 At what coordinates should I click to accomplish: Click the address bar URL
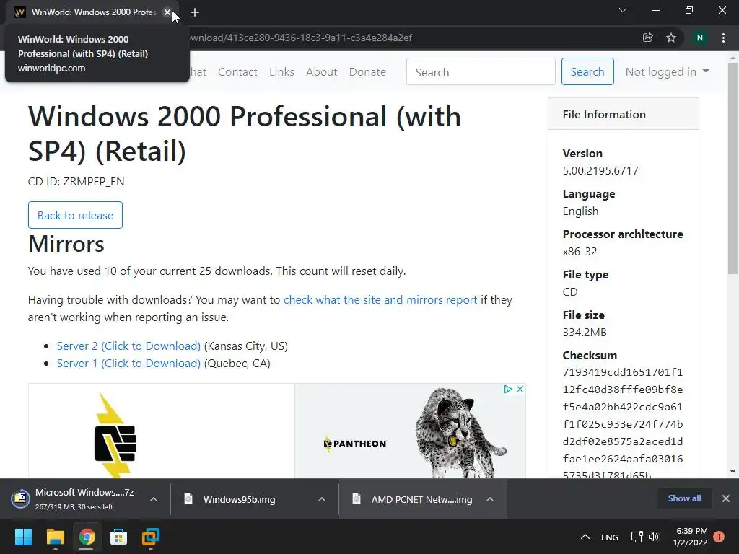pos(302,38)
